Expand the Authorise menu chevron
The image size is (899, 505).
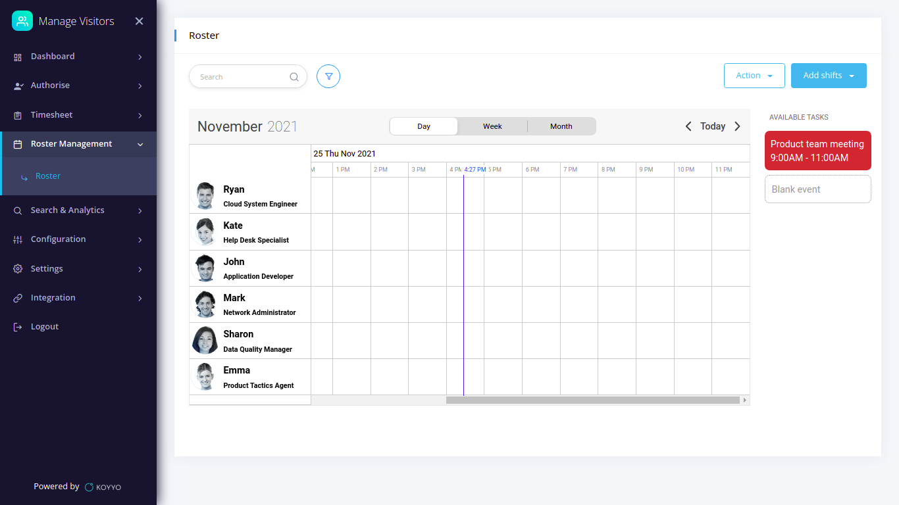[x=140, y=86]
